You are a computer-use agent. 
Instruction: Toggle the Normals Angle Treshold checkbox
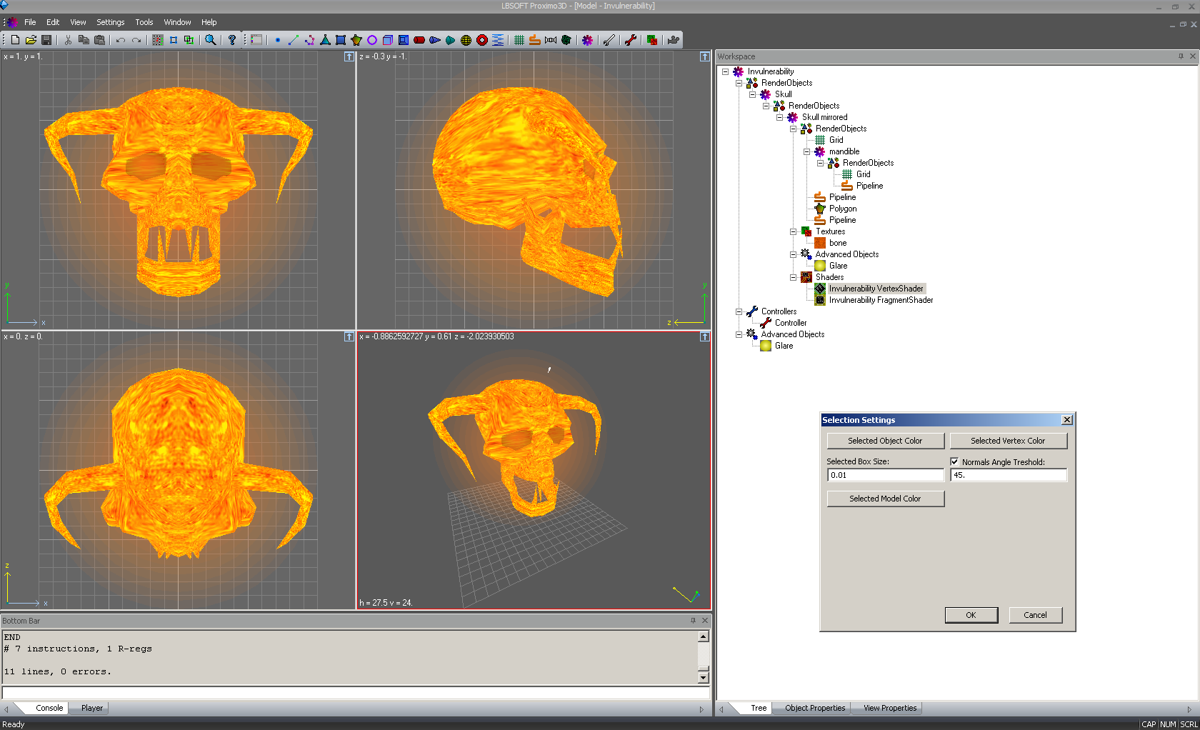pyautogui.click(x=955, y=461)
